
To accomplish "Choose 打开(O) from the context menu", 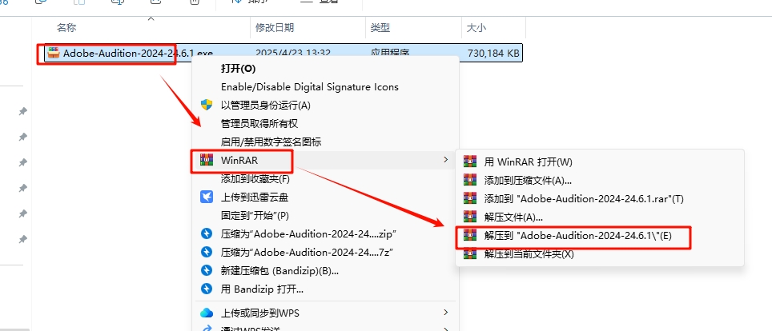I will pyautogui.click(x=239, y=68).
